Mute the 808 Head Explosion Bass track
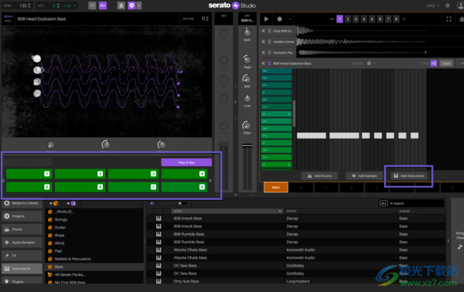Screen dimensions: 464x292 click(x=263, y=63)
